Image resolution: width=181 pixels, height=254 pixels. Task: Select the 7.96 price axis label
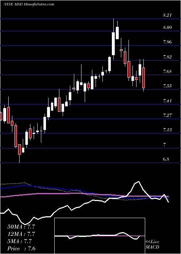point(167,42)
